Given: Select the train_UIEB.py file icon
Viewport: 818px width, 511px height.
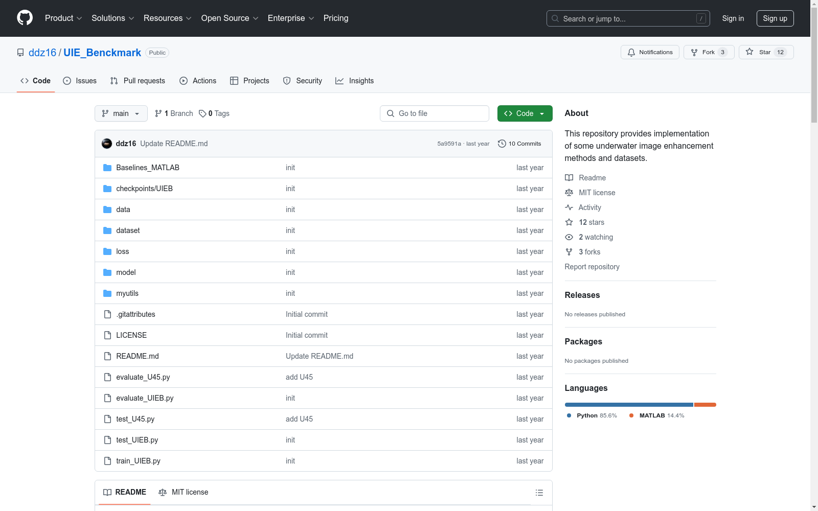Looking at the screenshot, I should (107, 461).
